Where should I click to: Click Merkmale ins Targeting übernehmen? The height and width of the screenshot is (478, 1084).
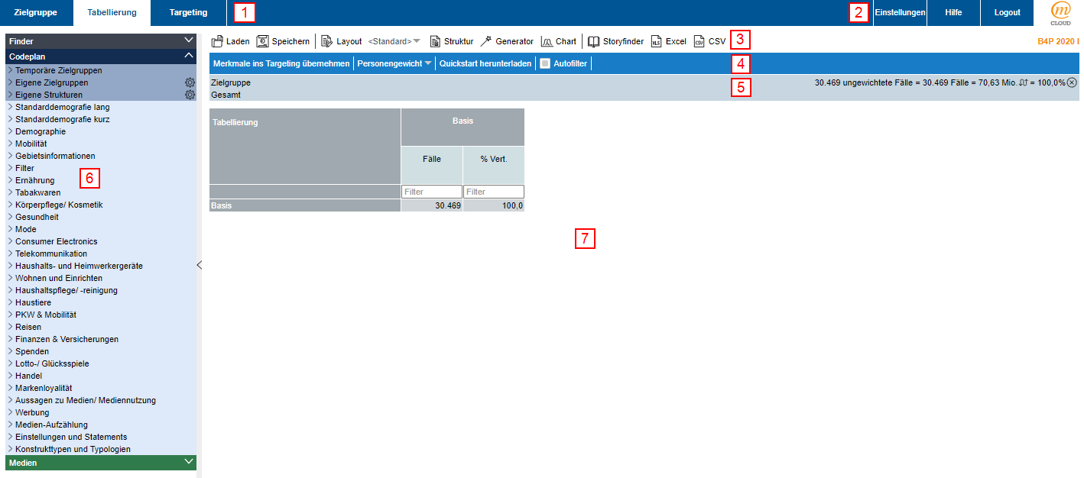(281, 63)
